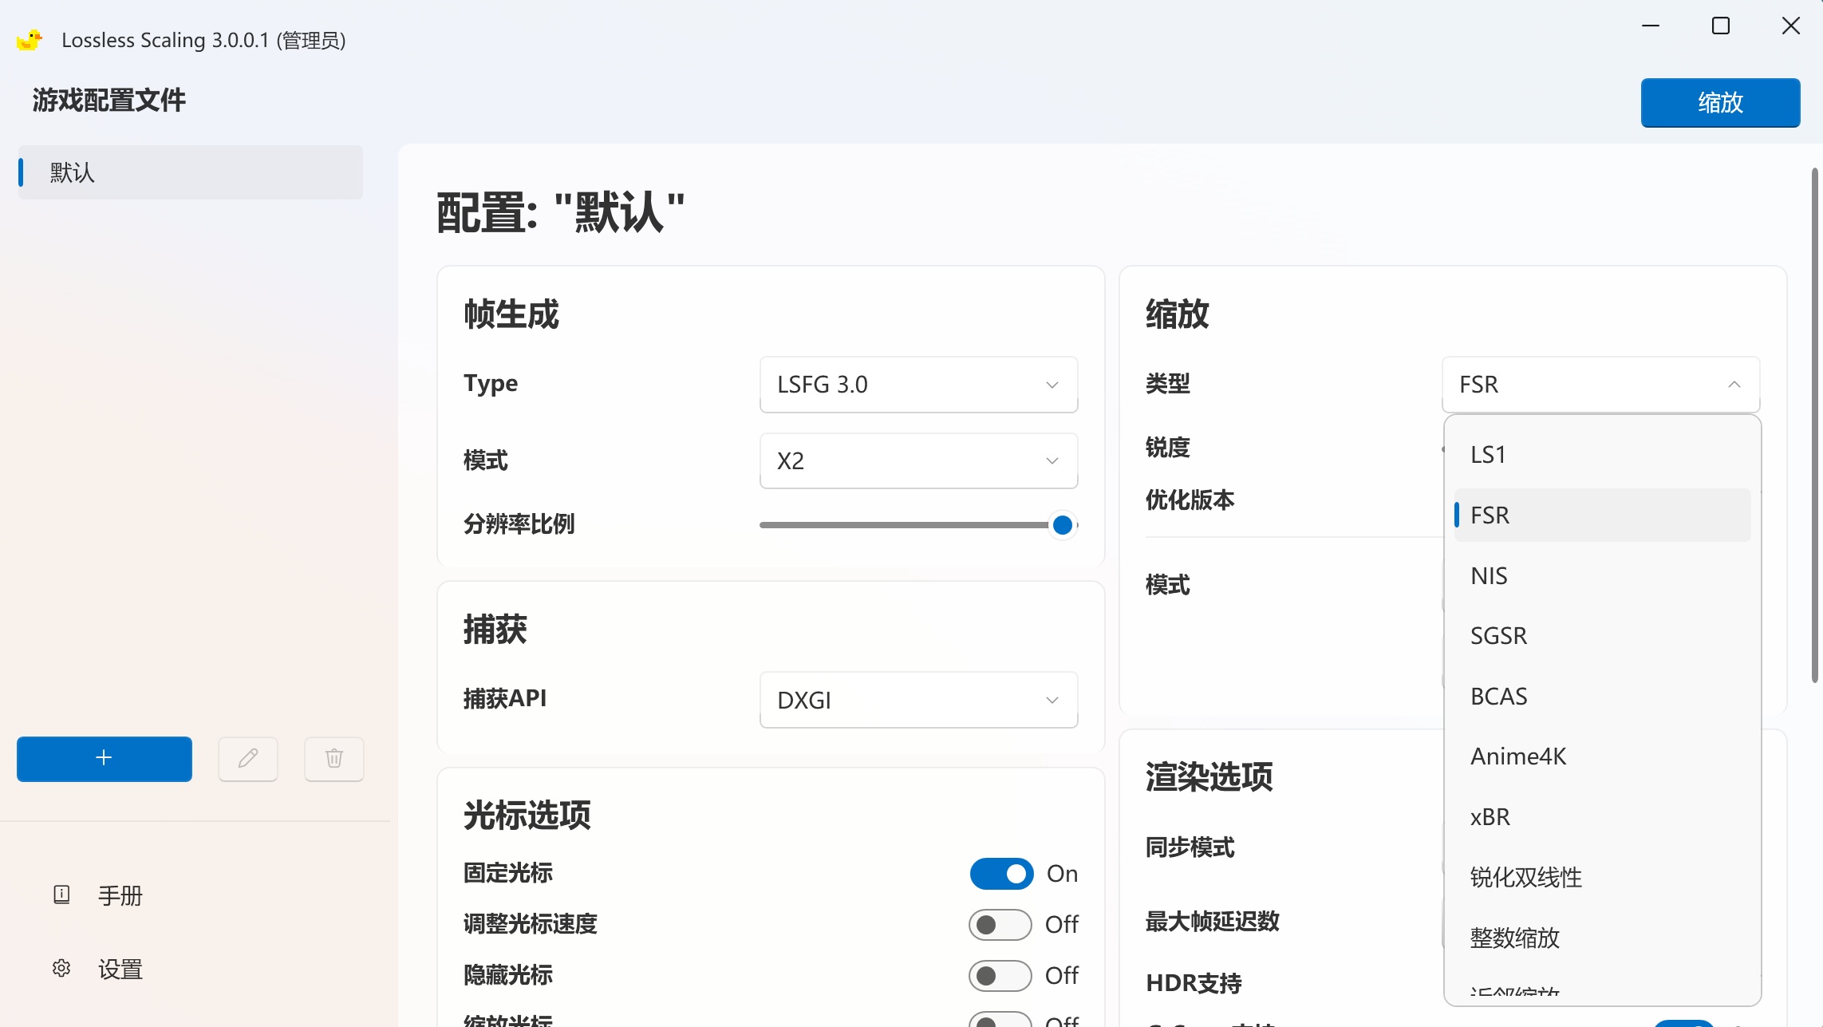Open the 捕获API DXGI dropdown
The height and width of the screenshot is (1027, 1823).
point(918,700)
